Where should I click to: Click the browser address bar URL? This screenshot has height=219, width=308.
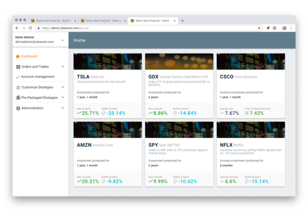coord(65,28)
